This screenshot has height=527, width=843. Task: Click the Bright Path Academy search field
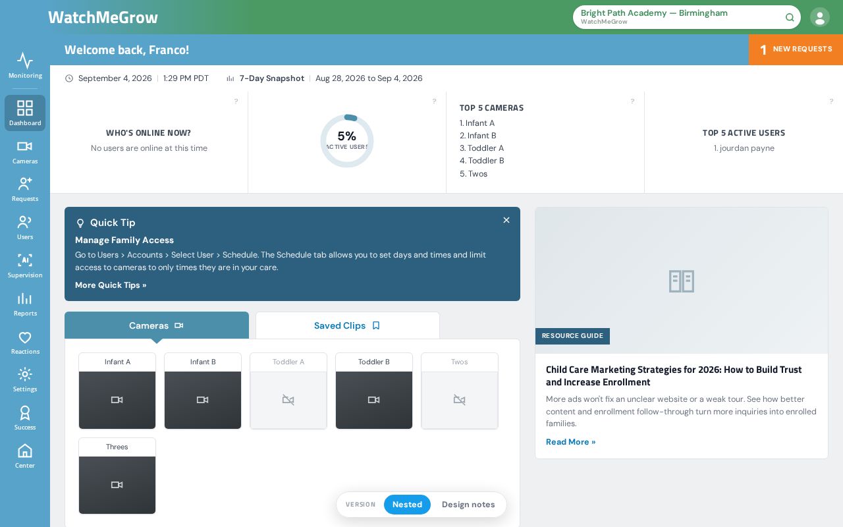(x=687, y=17)
